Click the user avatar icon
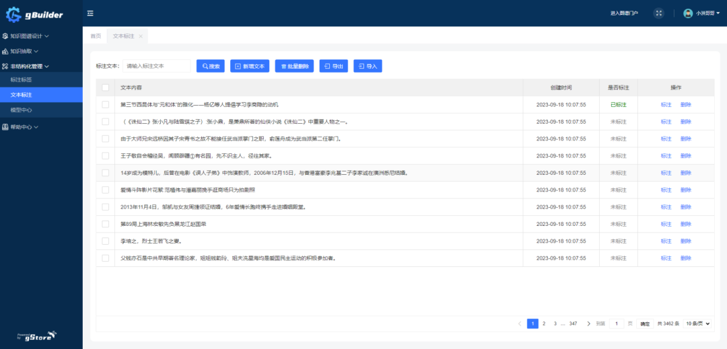This screenshot has height=349, width=727. [x=688, y=13]
